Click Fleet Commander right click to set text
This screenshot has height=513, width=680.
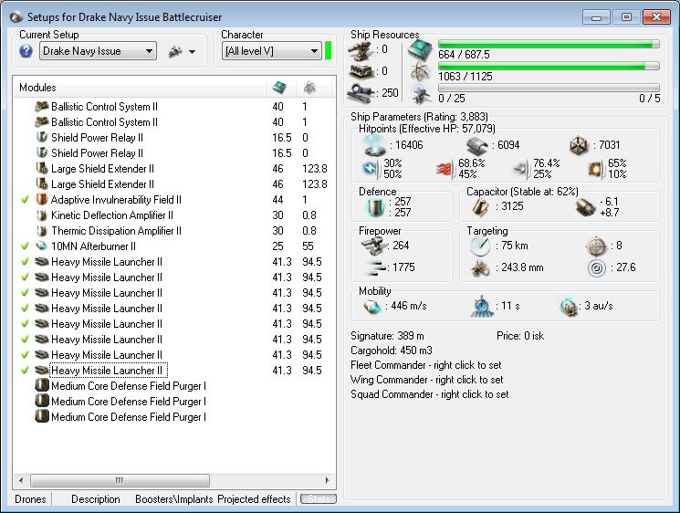(426, 365)
